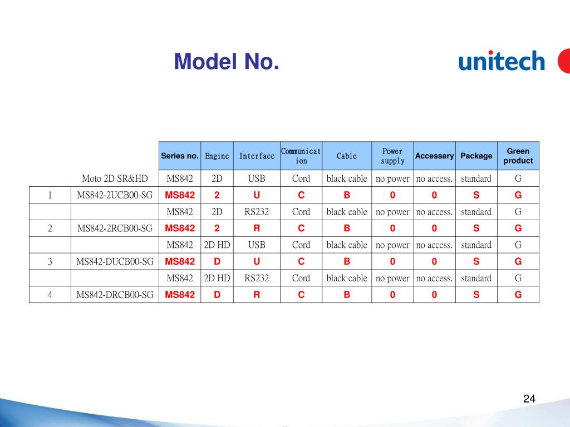Click the Communication column header
Image resolution: width=570 pixels, height=427 pixels.
click(x=301, y=156)
